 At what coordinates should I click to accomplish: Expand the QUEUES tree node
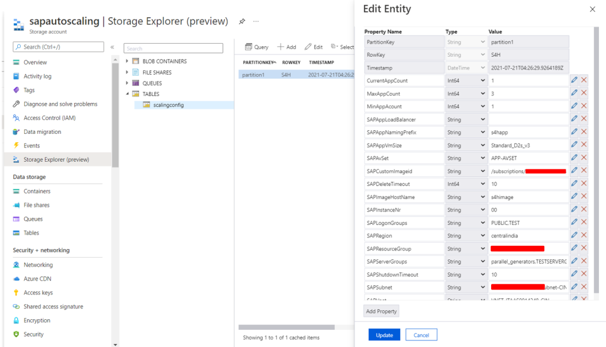coord(127,83)
